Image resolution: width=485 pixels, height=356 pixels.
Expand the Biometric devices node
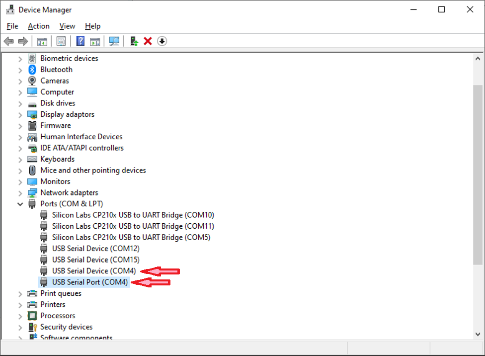tap(20, 59)
